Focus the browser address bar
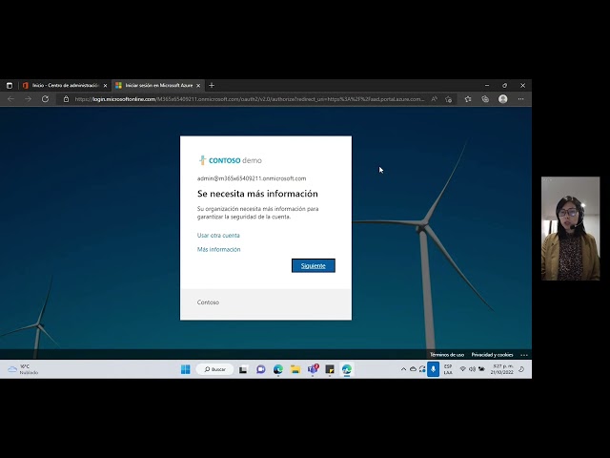This screenshot has height=458, width=610. click(249, 99)
